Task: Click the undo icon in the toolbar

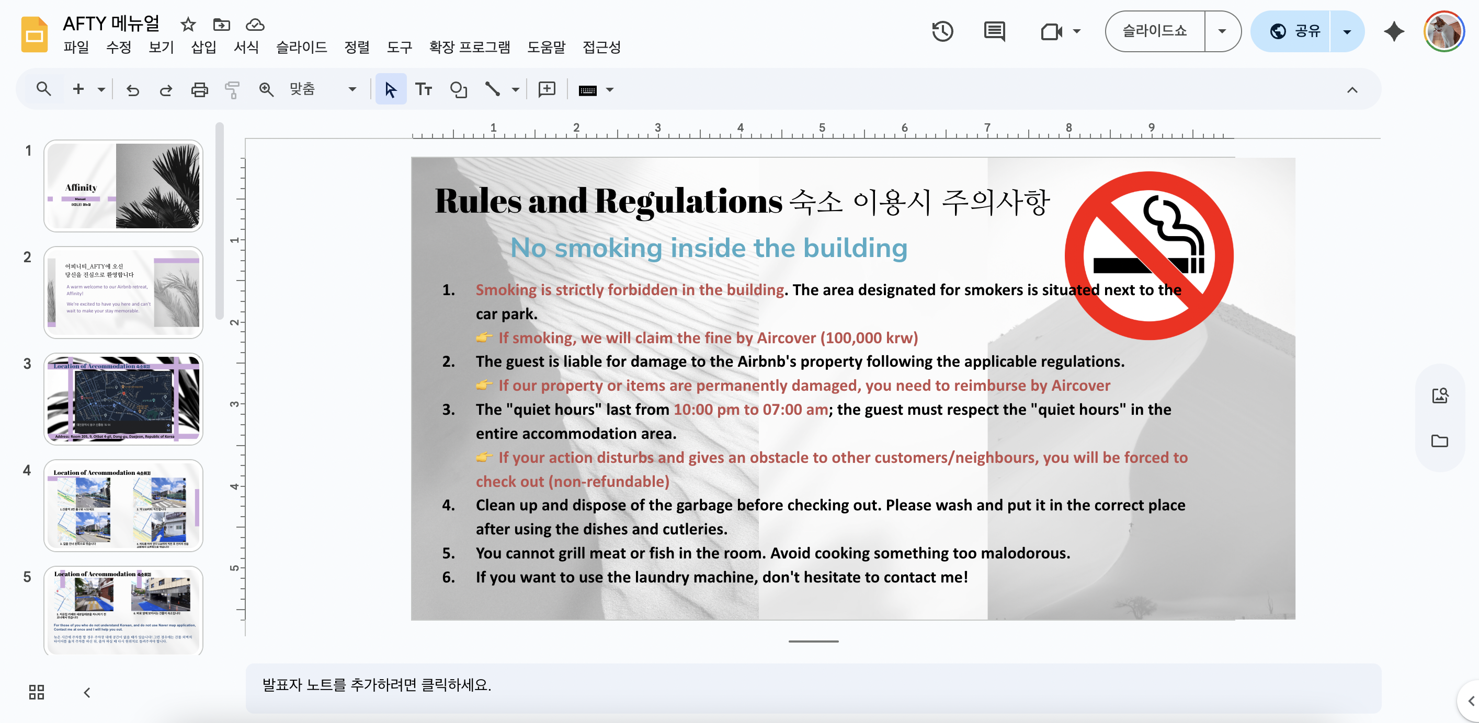Action: 133,89
